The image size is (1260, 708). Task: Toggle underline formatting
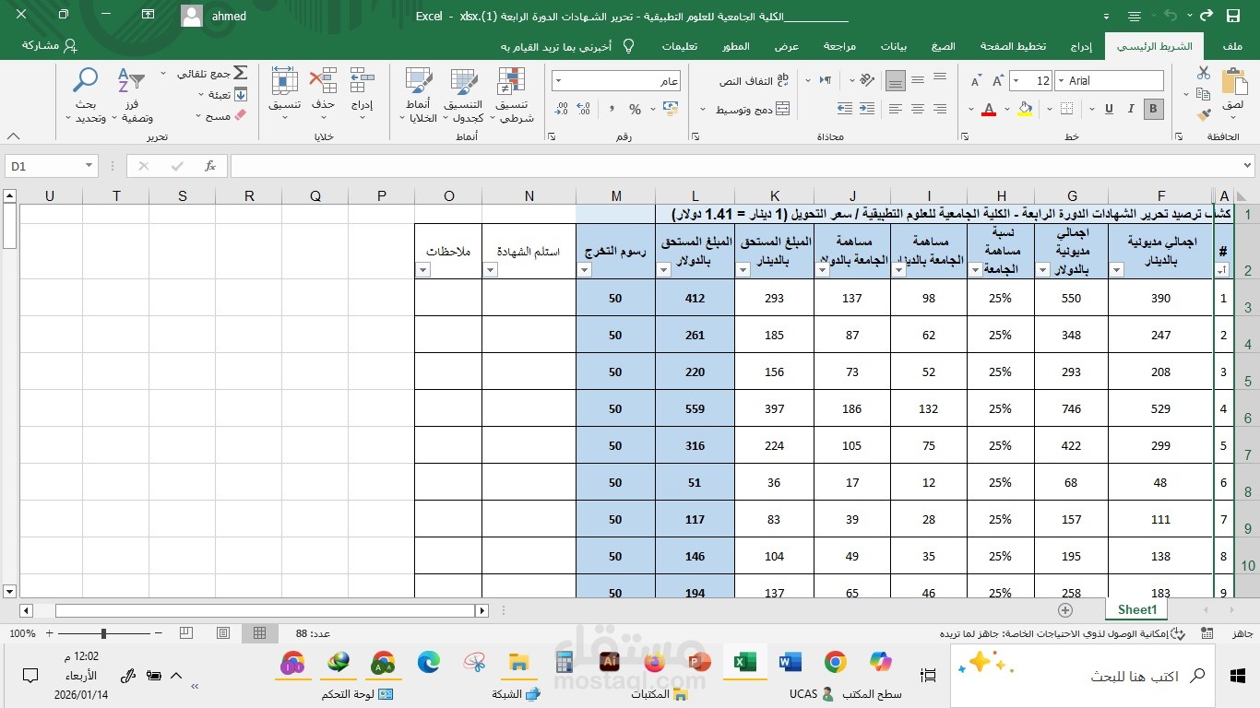pyautogui.click(x=1107, y=109)
